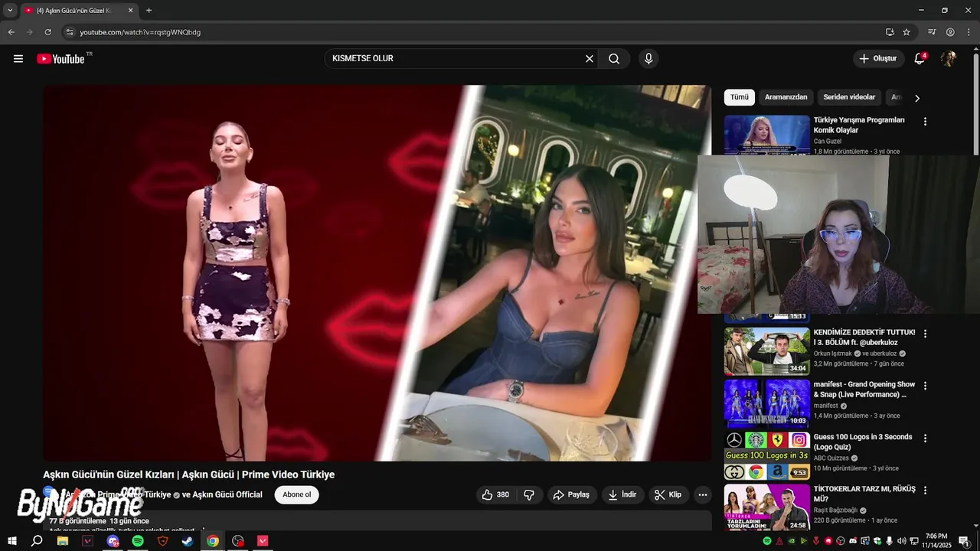Reload the page with refresh icon
This screenshot has width=980, height=551.
[x=47, y=32]
